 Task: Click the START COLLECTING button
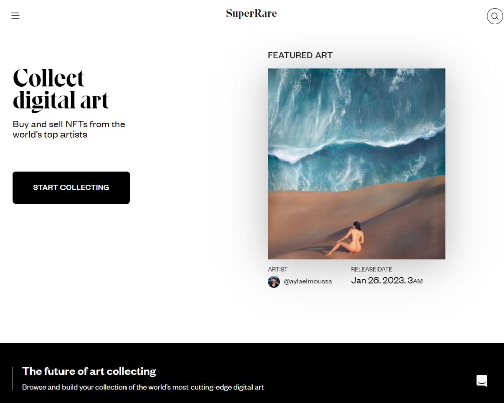(x=71, y=187)
